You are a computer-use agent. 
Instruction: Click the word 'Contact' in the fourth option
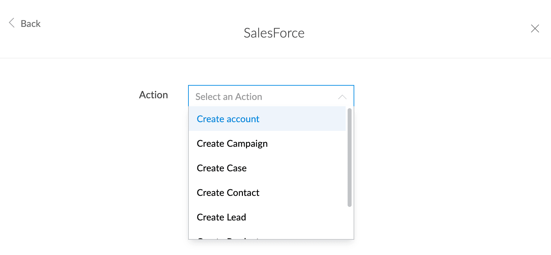[243, 193]
